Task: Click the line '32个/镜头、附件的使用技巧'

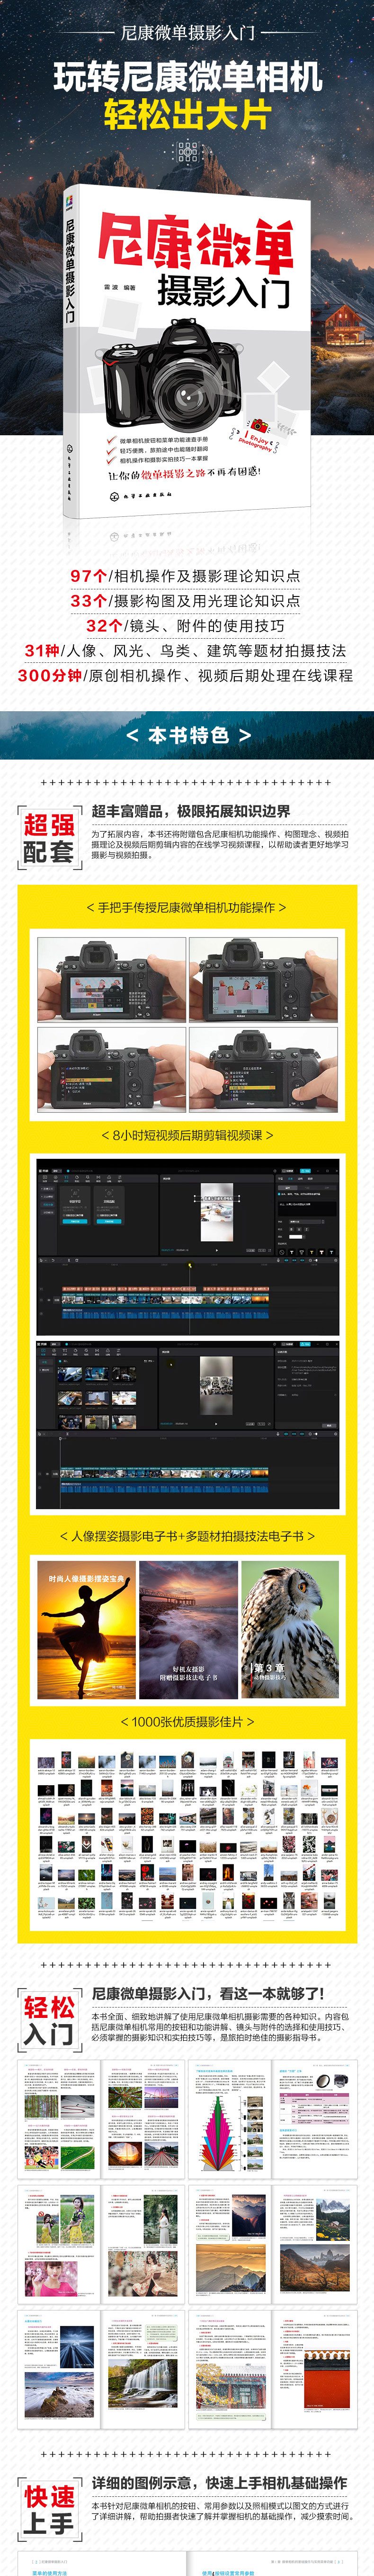Action: tap(186, 626)
